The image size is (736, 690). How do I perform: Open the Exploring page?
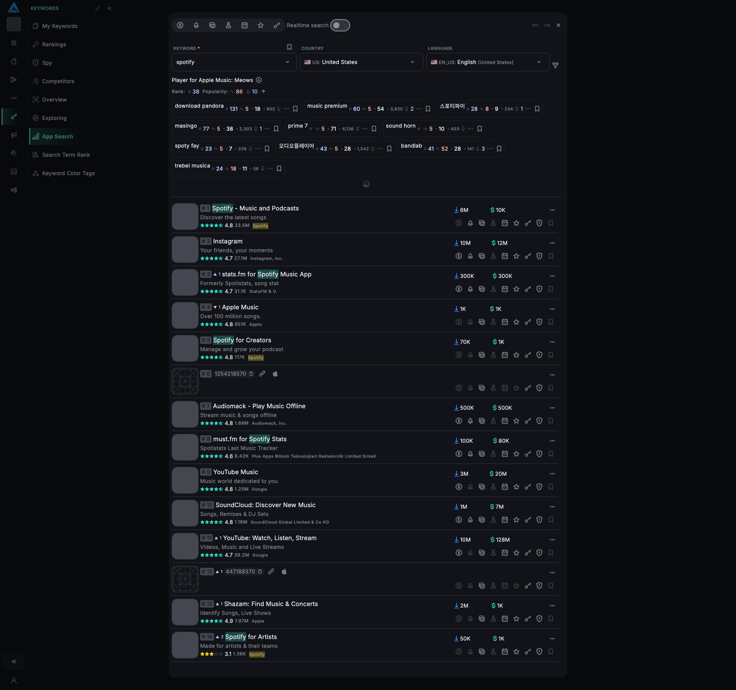click(x=54, y=118)
